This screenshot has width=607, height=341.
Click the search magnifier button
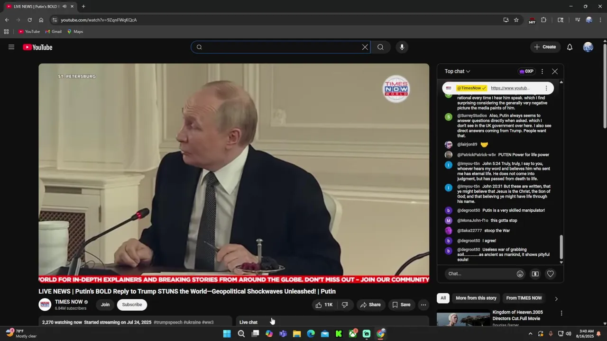click(380, 47)
